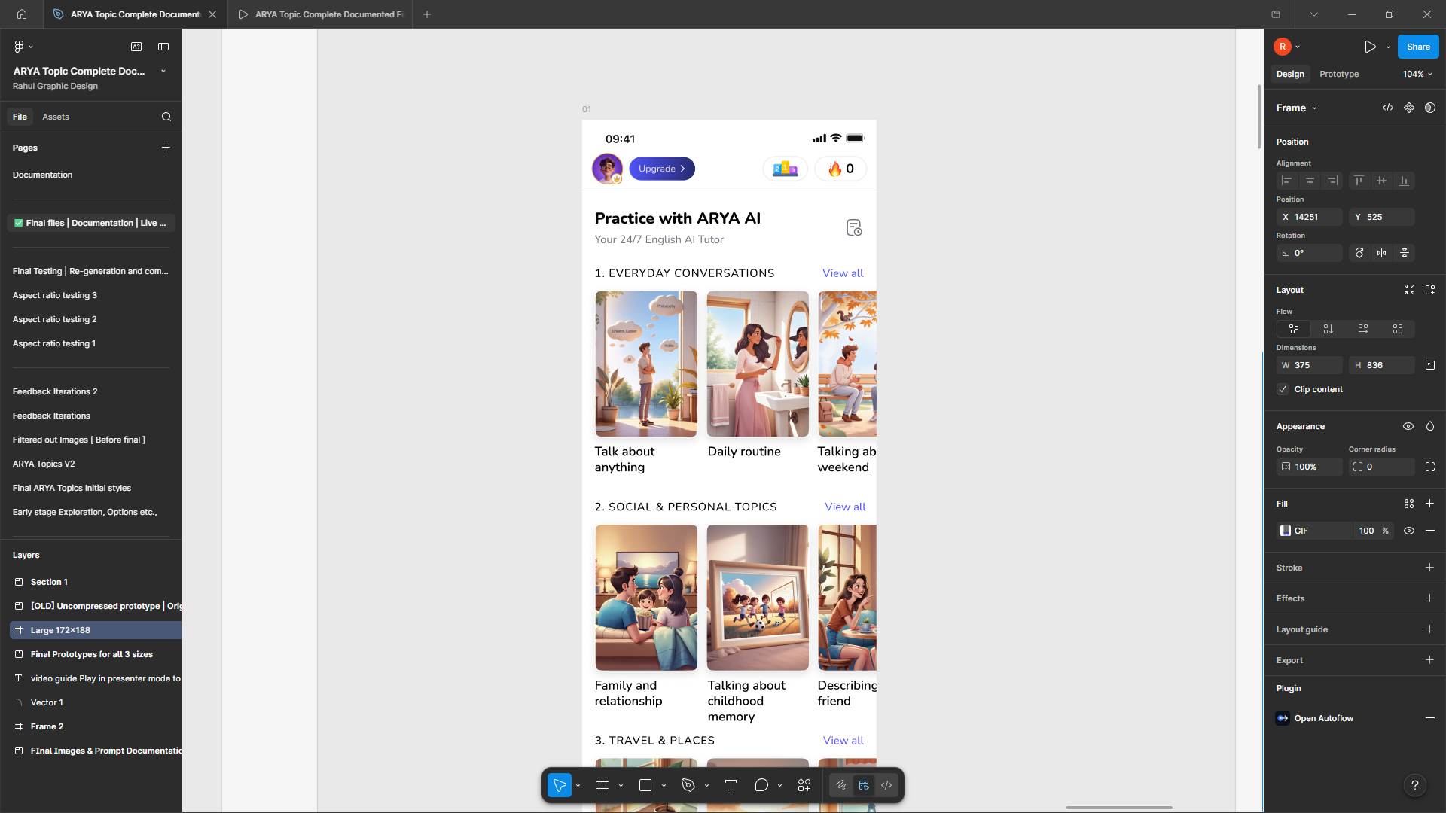Switch to Draw mode in toolbar
This screenshot has height=813, width=1446.
click(x=841, y=785)
